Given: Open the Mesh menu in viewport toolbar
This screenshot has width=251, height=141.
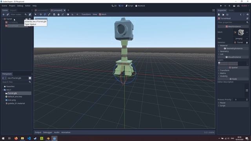Looking at the screenshot, I should 103,14.
